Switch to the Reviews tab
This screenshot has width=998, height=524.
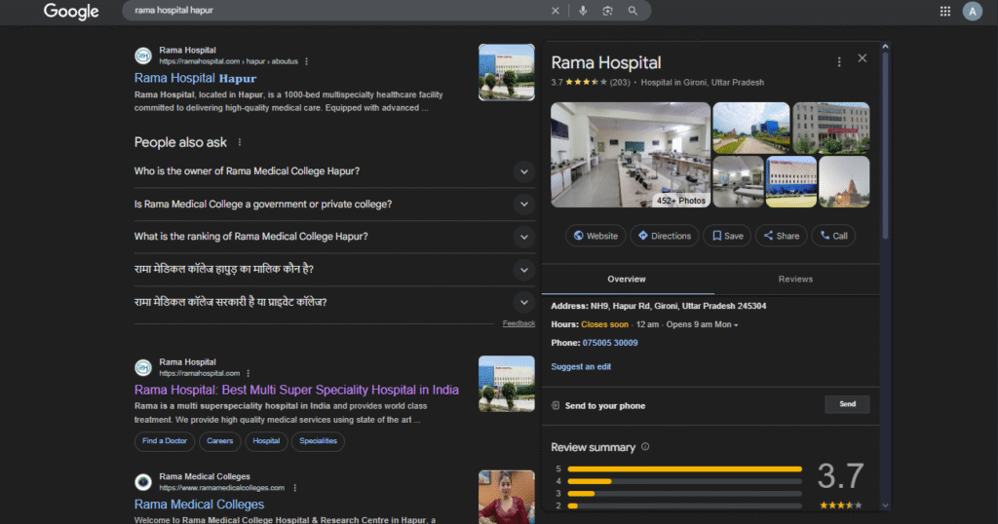[795, 280]
